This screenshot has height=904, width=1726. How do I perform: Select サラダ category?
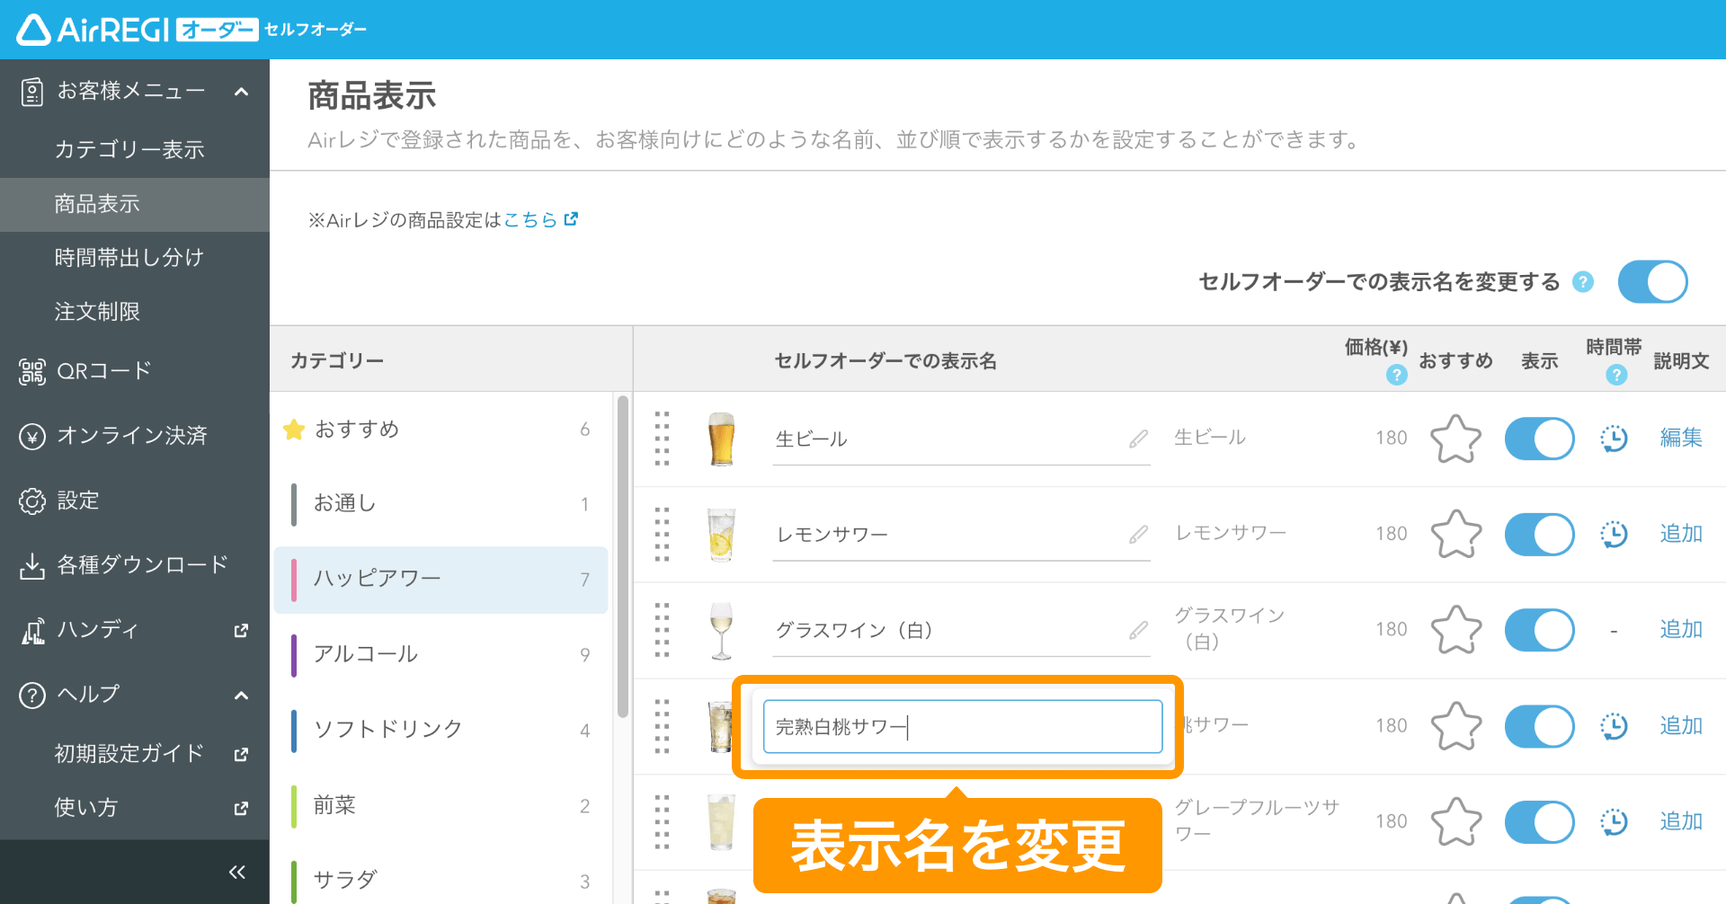point(440,881)
